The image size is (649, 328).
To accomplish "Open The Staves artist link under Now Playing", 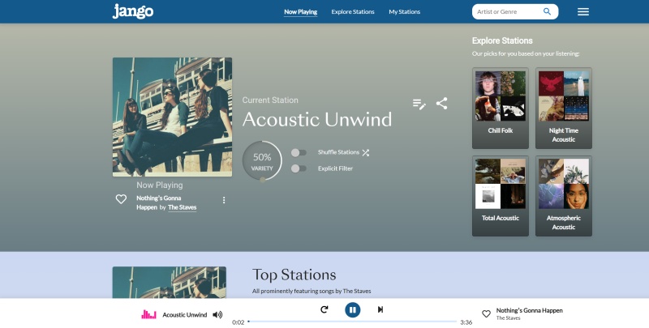I will coord(182,207).
